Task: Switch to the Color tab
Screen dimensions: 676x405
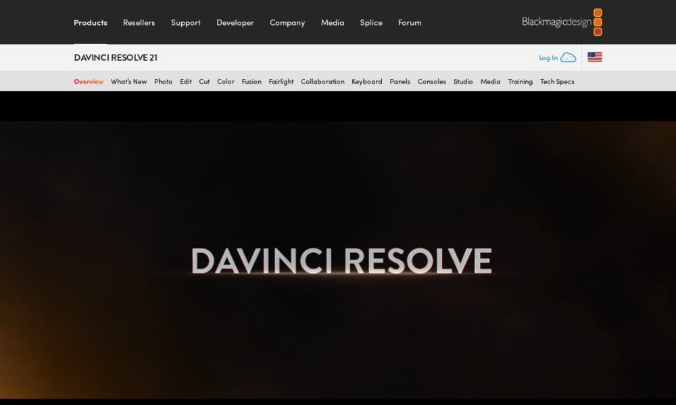Action: [226, 82]
